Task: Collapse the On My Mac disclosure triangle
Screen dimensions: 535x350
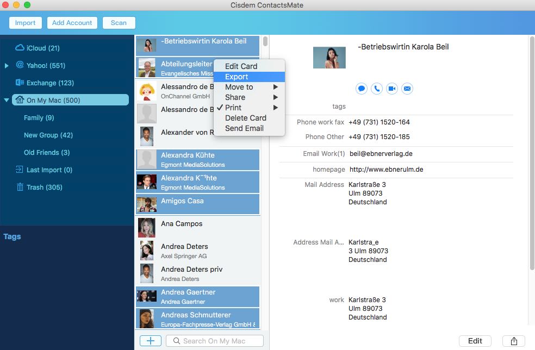Action: coord(7,101)
